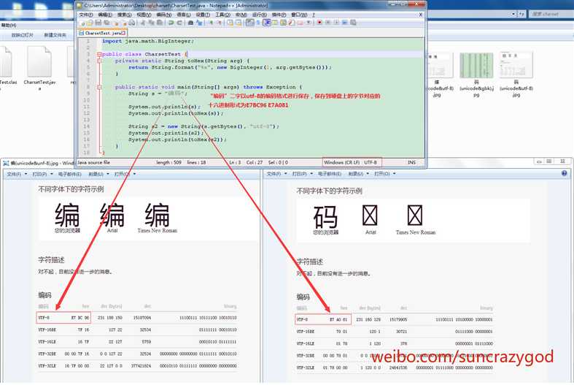Viewport: 574px width, 385px height.
Task: Click Synchronize vertical scrolling icon
Action: coord(230,23)
